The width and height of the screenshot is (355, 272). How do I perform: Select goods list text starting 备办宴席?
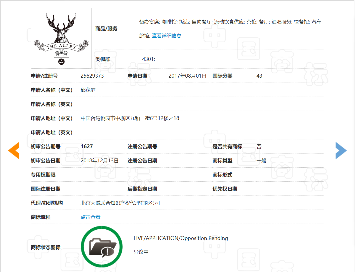pyautogui.click(x=230, y=29)
